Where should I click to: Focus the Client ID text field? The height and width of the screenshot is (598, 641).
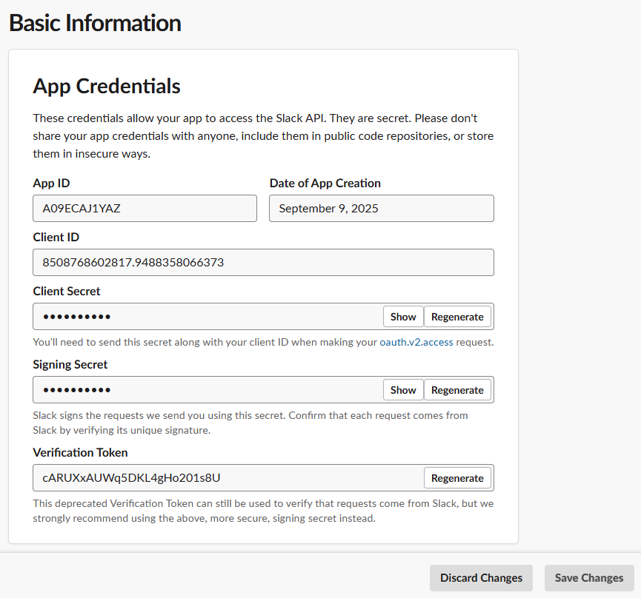tap(263, 263)
